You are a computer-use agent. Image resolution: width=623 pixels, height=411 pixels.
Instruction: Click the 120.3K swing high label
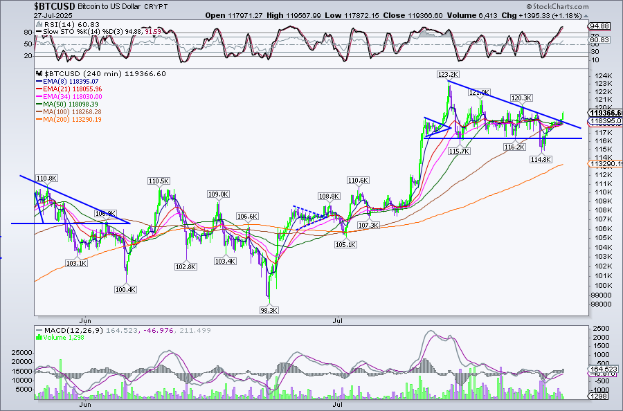522,98
